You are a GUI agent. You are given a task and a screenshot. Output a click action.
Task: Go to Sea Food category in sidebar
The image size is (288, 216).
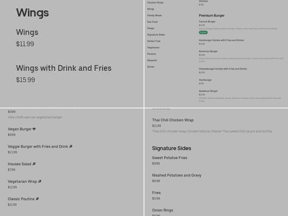[152, 22]
